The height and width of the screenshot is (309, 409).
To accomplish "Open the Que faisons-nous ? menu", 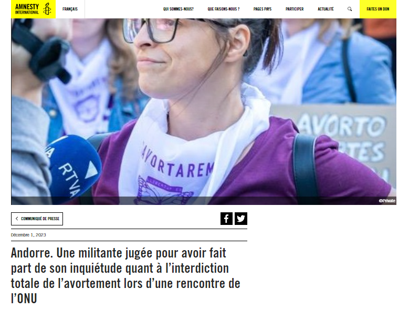I will [x=224, y=9].
